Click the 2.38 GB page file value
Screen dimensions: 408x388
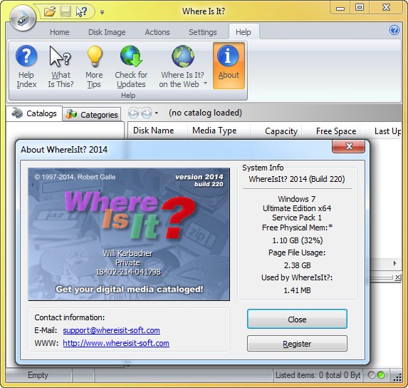tap(297, 265)
